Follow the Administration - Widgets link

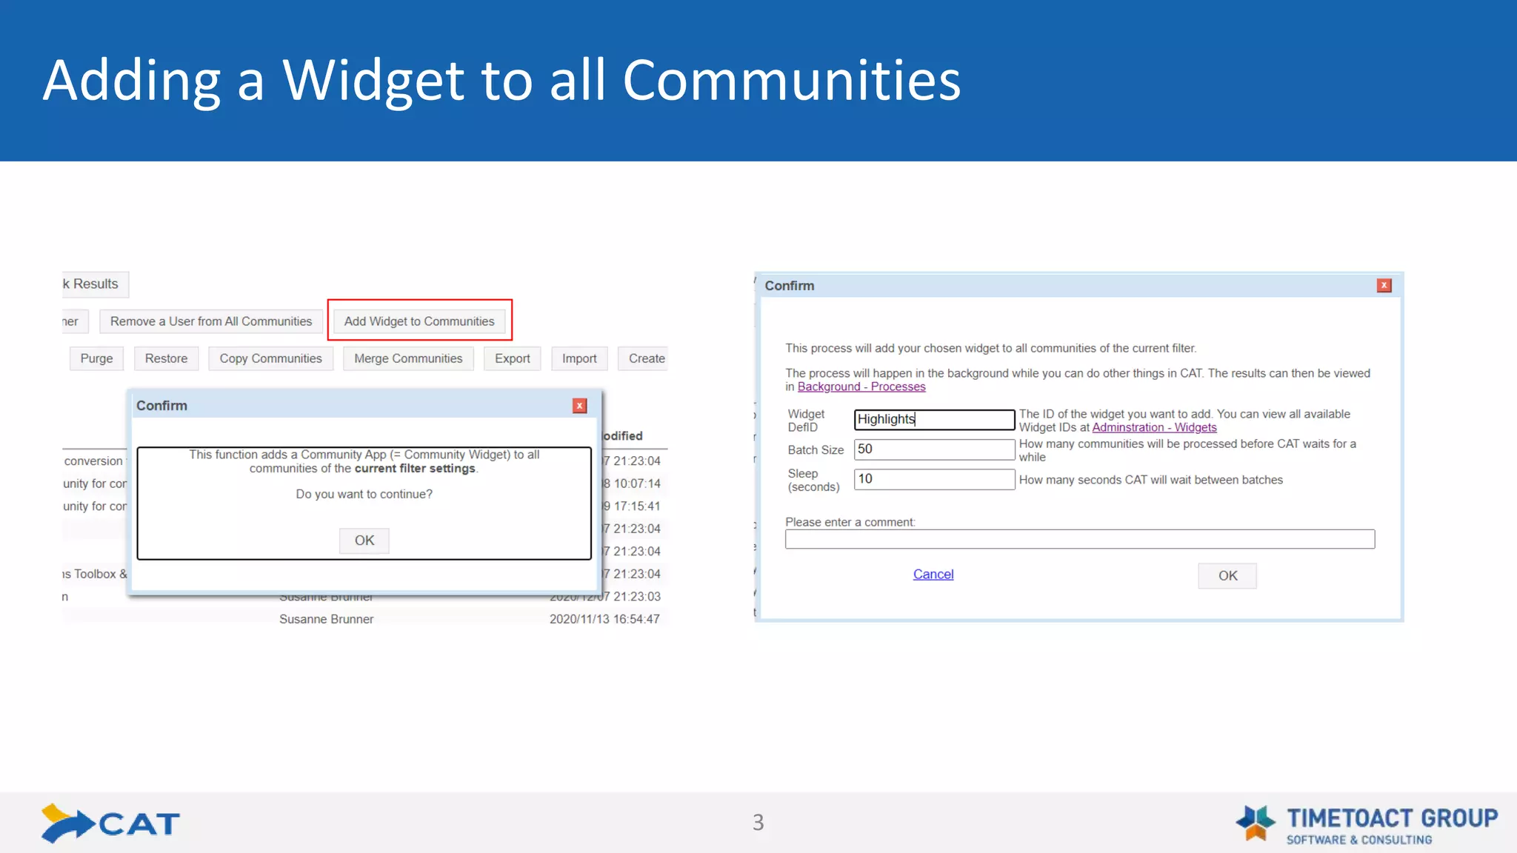click(1154, 427)
